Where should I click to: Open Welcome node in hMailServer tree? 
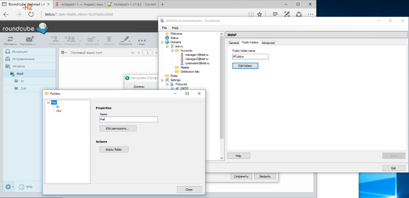[x=176, y=34]
